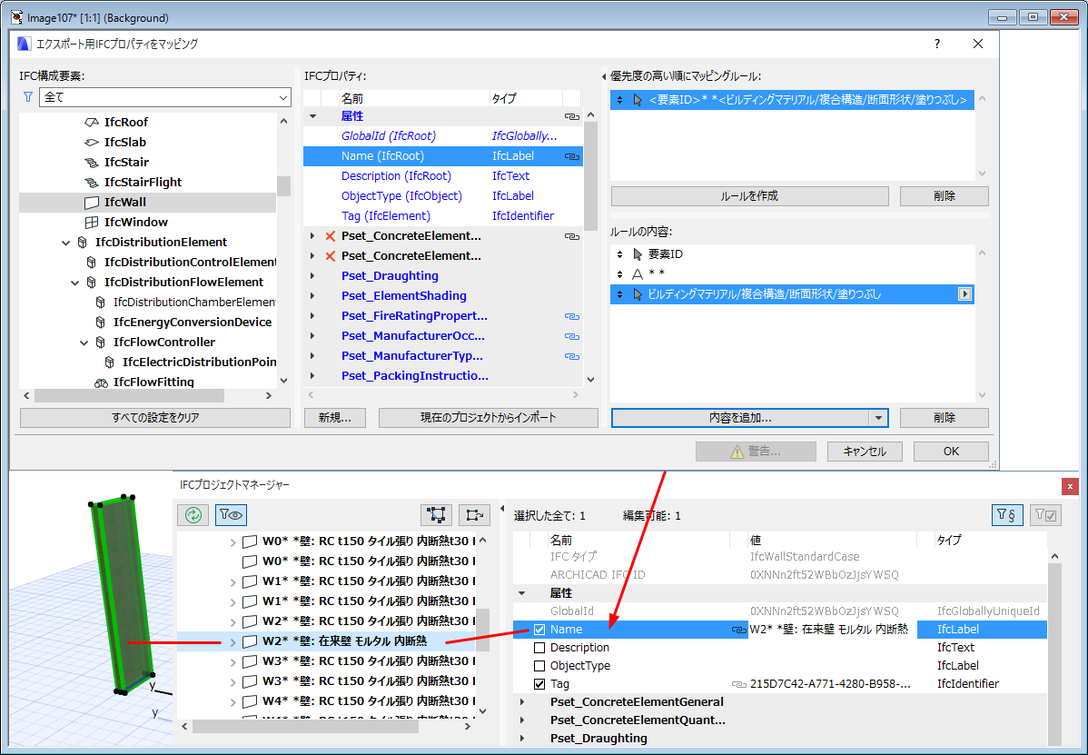Collapse the IfcFlowController node
This screenshot has height=755, width=1088.
(84, 343)
